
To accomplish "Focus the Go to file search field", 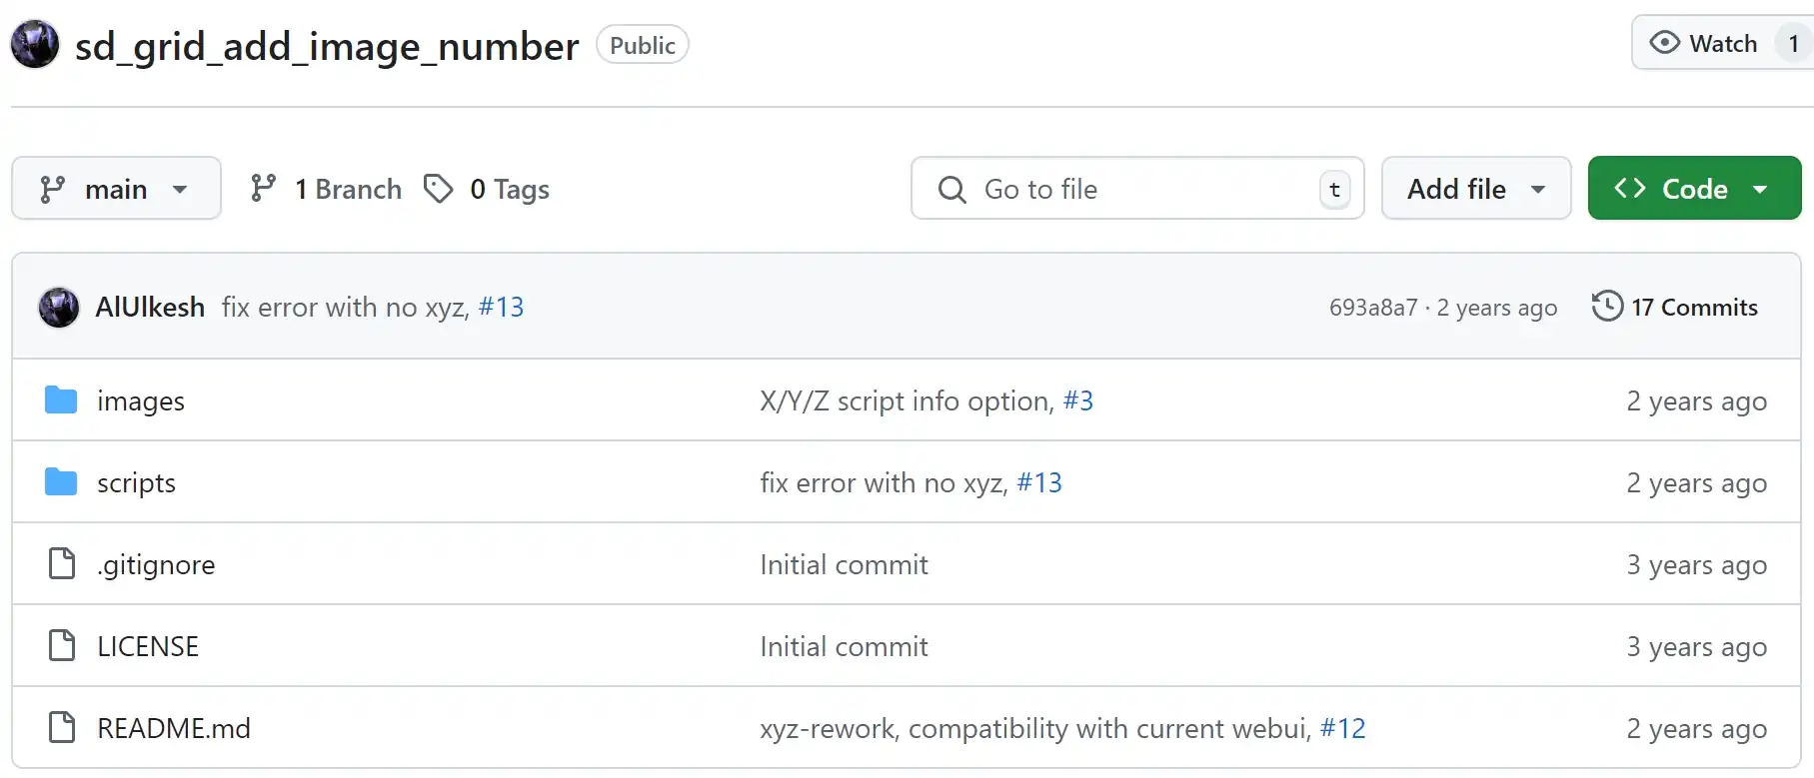I will click(1137, 189).
